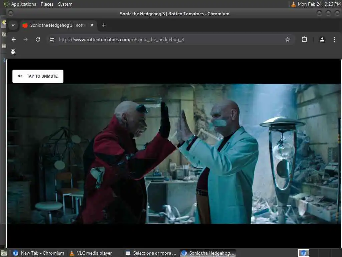This screenshot has width=342, height=257.
Task: Close the Sonic the Hedgehog 3 tab
Action: click(92, 25)
